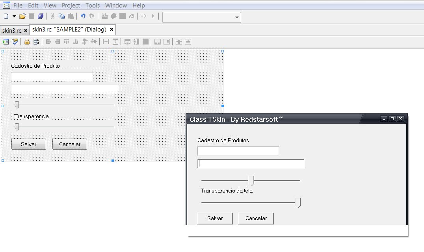Open the View menu
The width and height of the screenshot is (424, 252).
(50, 6)
